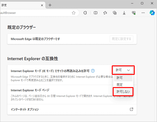Click the favorite star icon in address bar
Screen dimensions: 157x122
pyautogui.click(x=73, y=13)
